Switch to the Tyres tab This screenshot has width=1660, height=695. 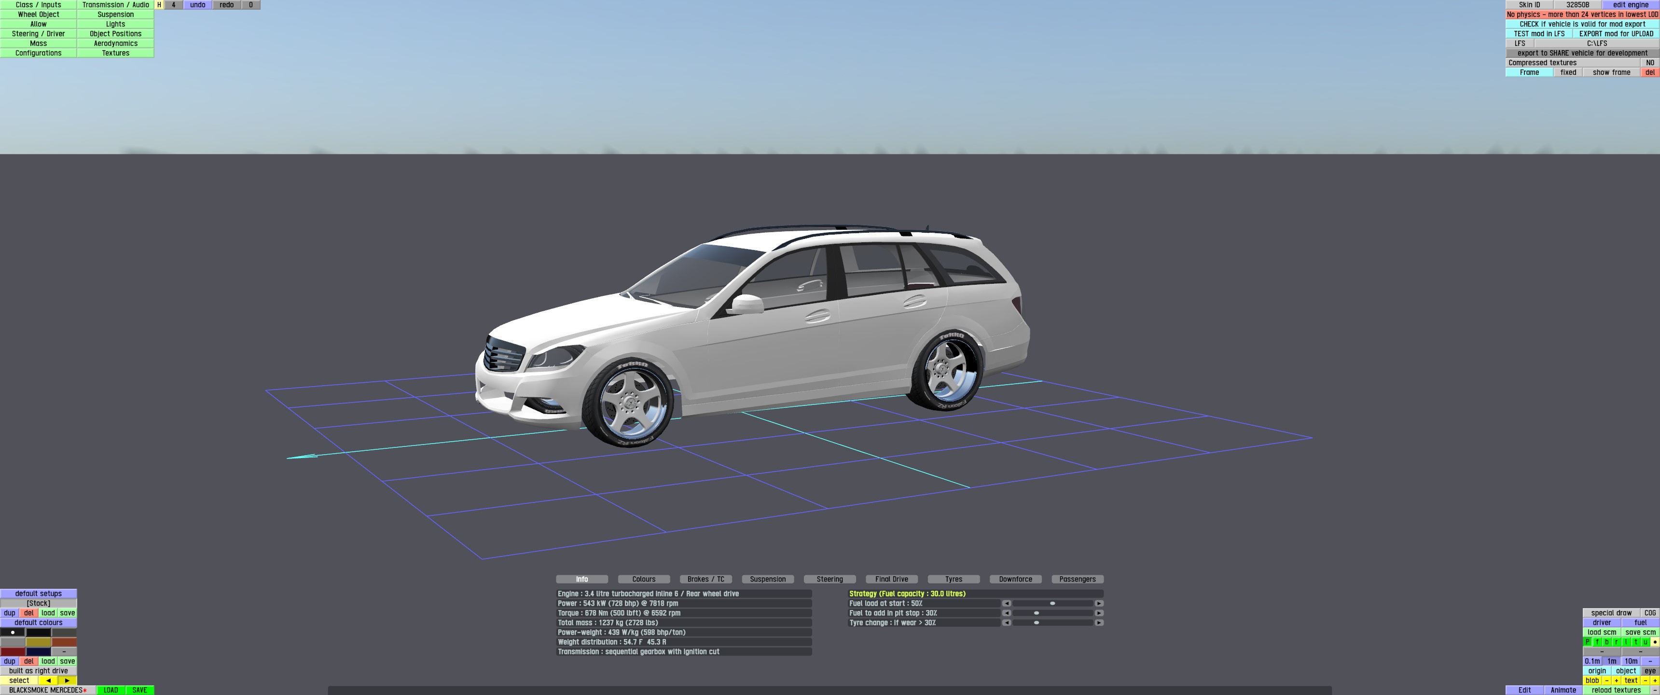[x=953, y=579]
